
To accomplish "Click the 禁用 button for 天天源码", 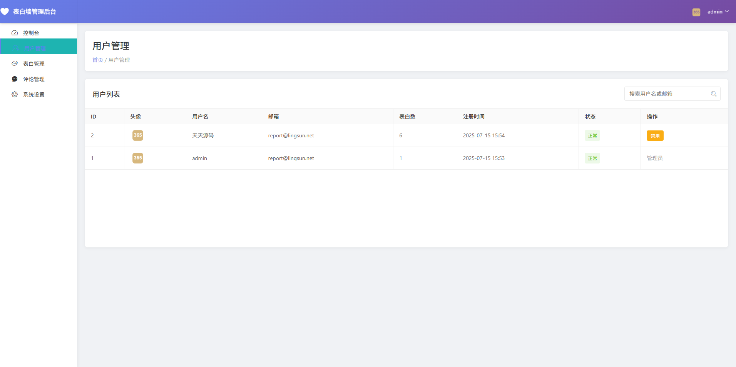I will [654, 135].
